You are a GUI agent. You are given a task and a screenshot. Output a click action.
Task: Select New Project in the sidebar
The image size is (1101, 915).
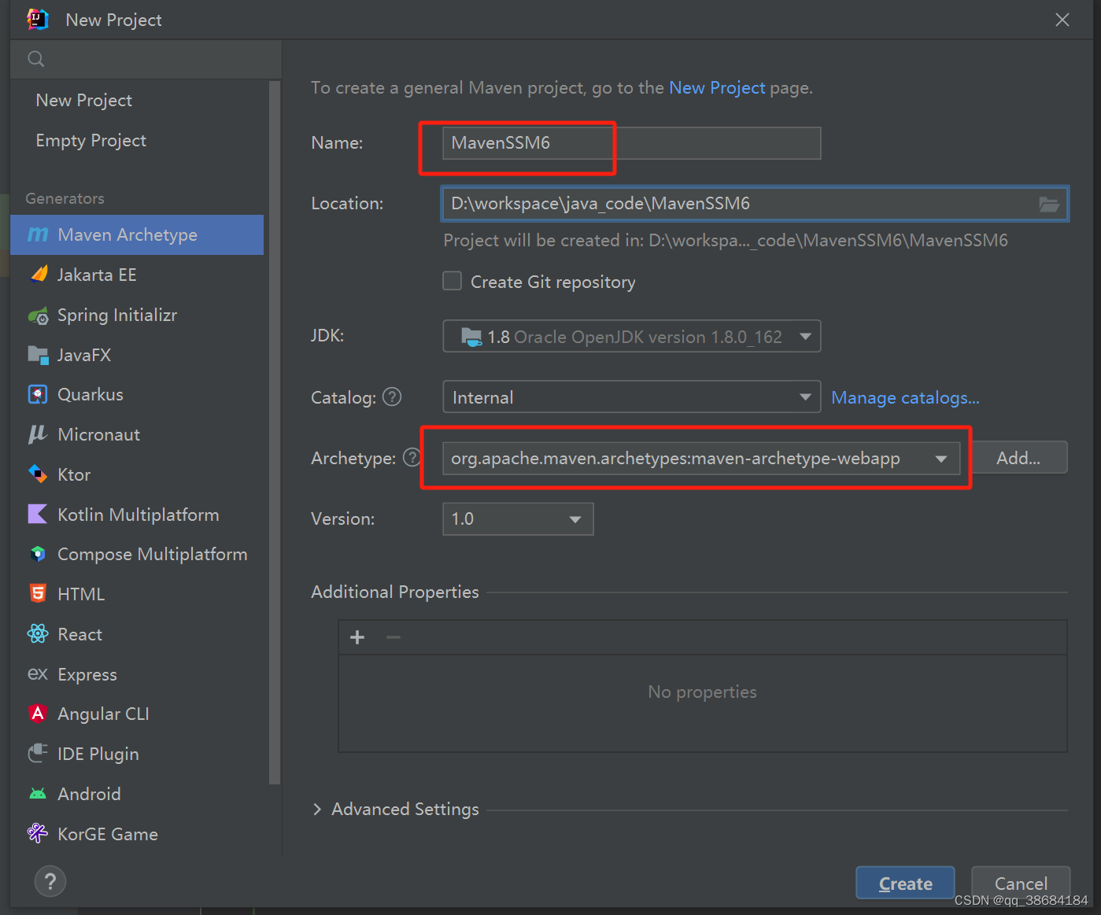[x=84, y=101]
